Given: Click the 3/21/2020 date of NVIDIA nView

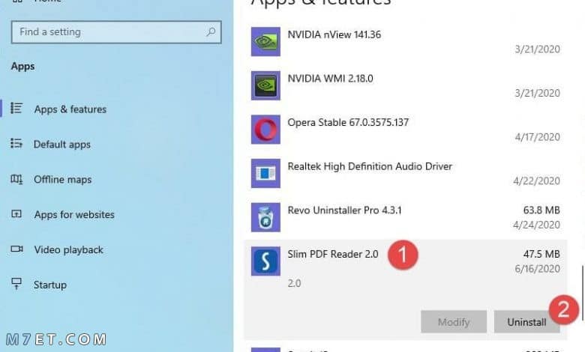Looking at the screenshot, I should point(537,49).
